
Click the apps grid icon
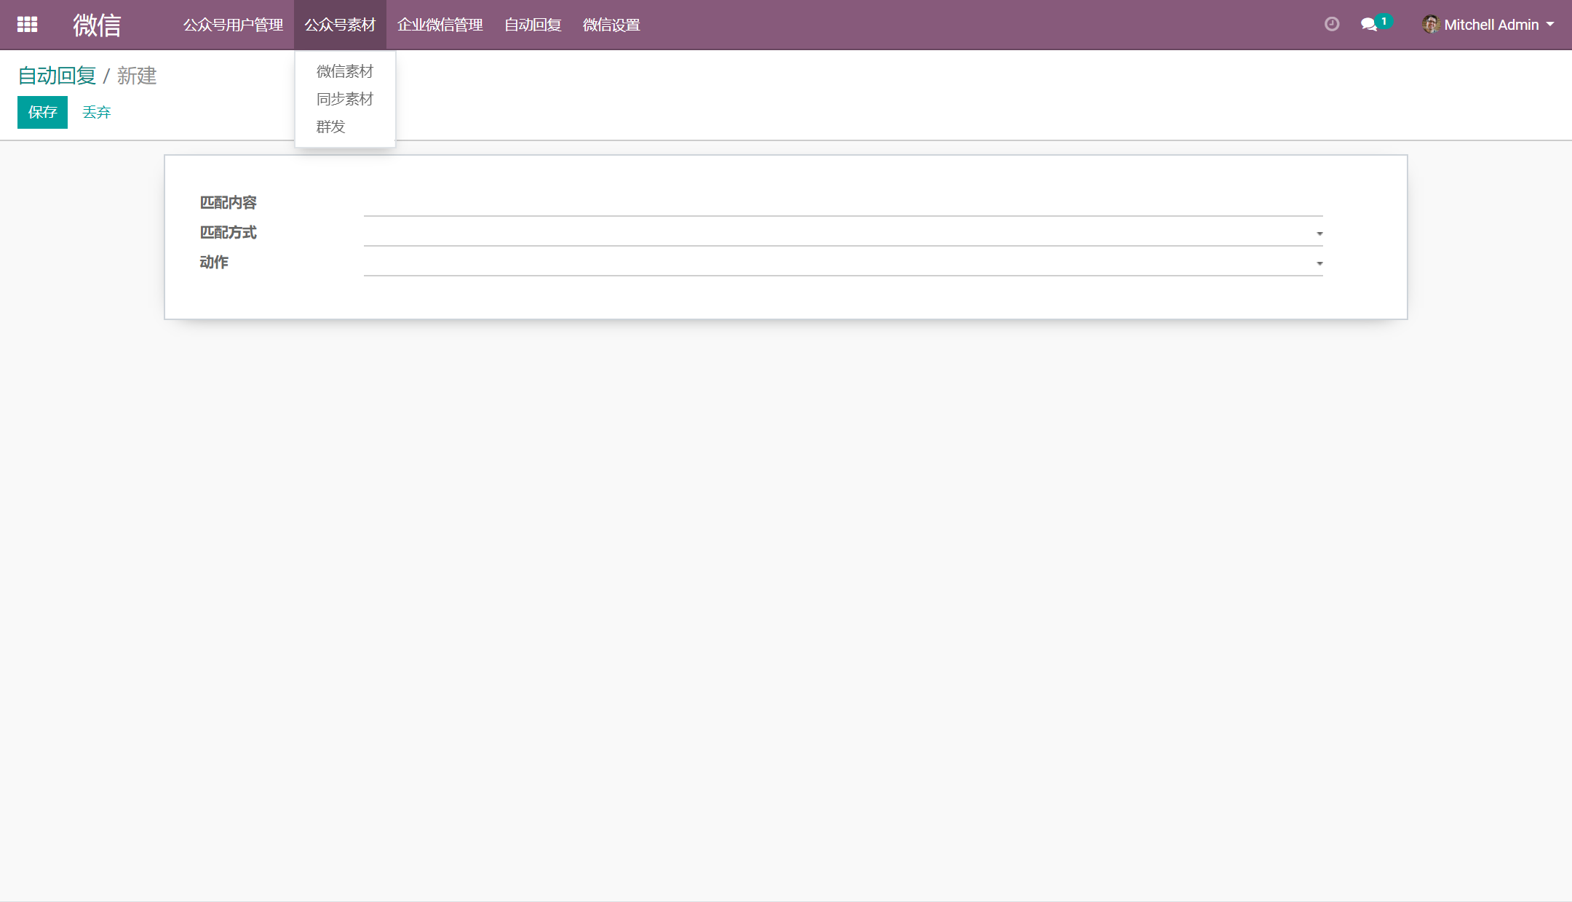(x=27, y=25)
